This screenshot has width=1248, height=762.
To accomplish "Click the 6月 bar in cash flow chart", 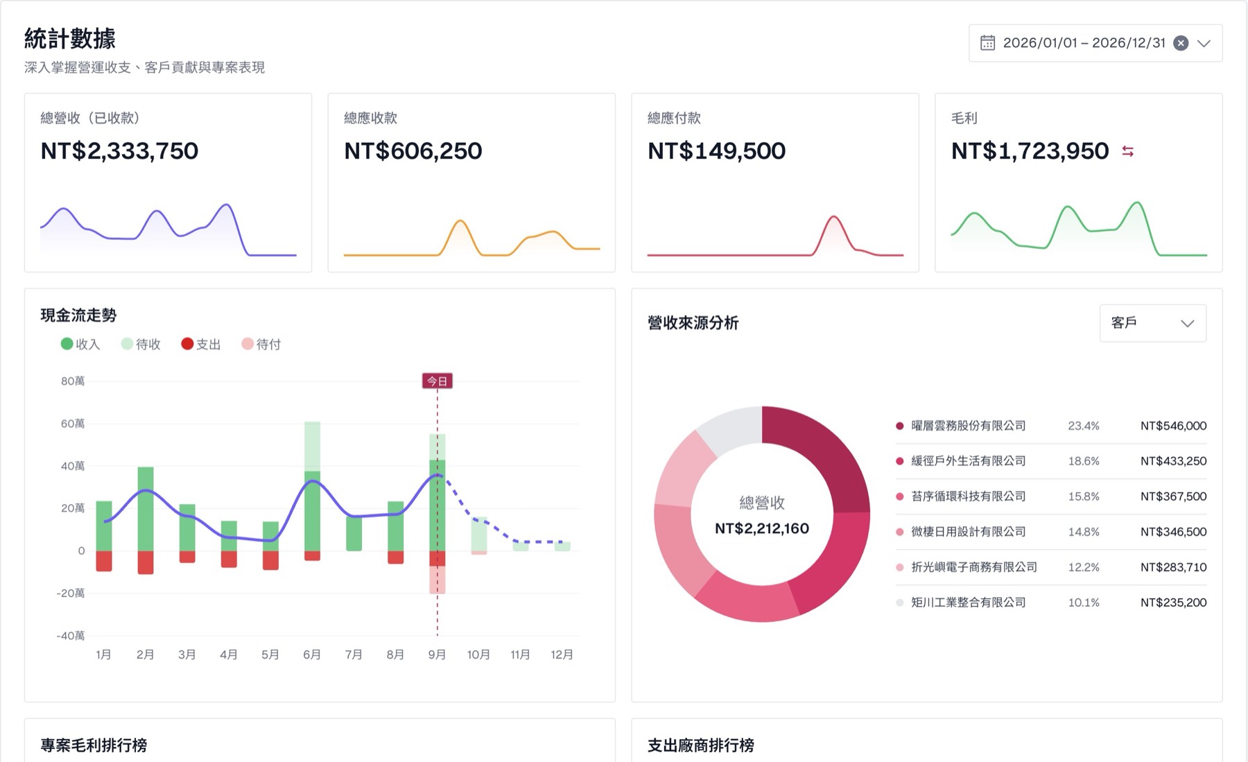I will pyautogui.click(x=313, y=491).
